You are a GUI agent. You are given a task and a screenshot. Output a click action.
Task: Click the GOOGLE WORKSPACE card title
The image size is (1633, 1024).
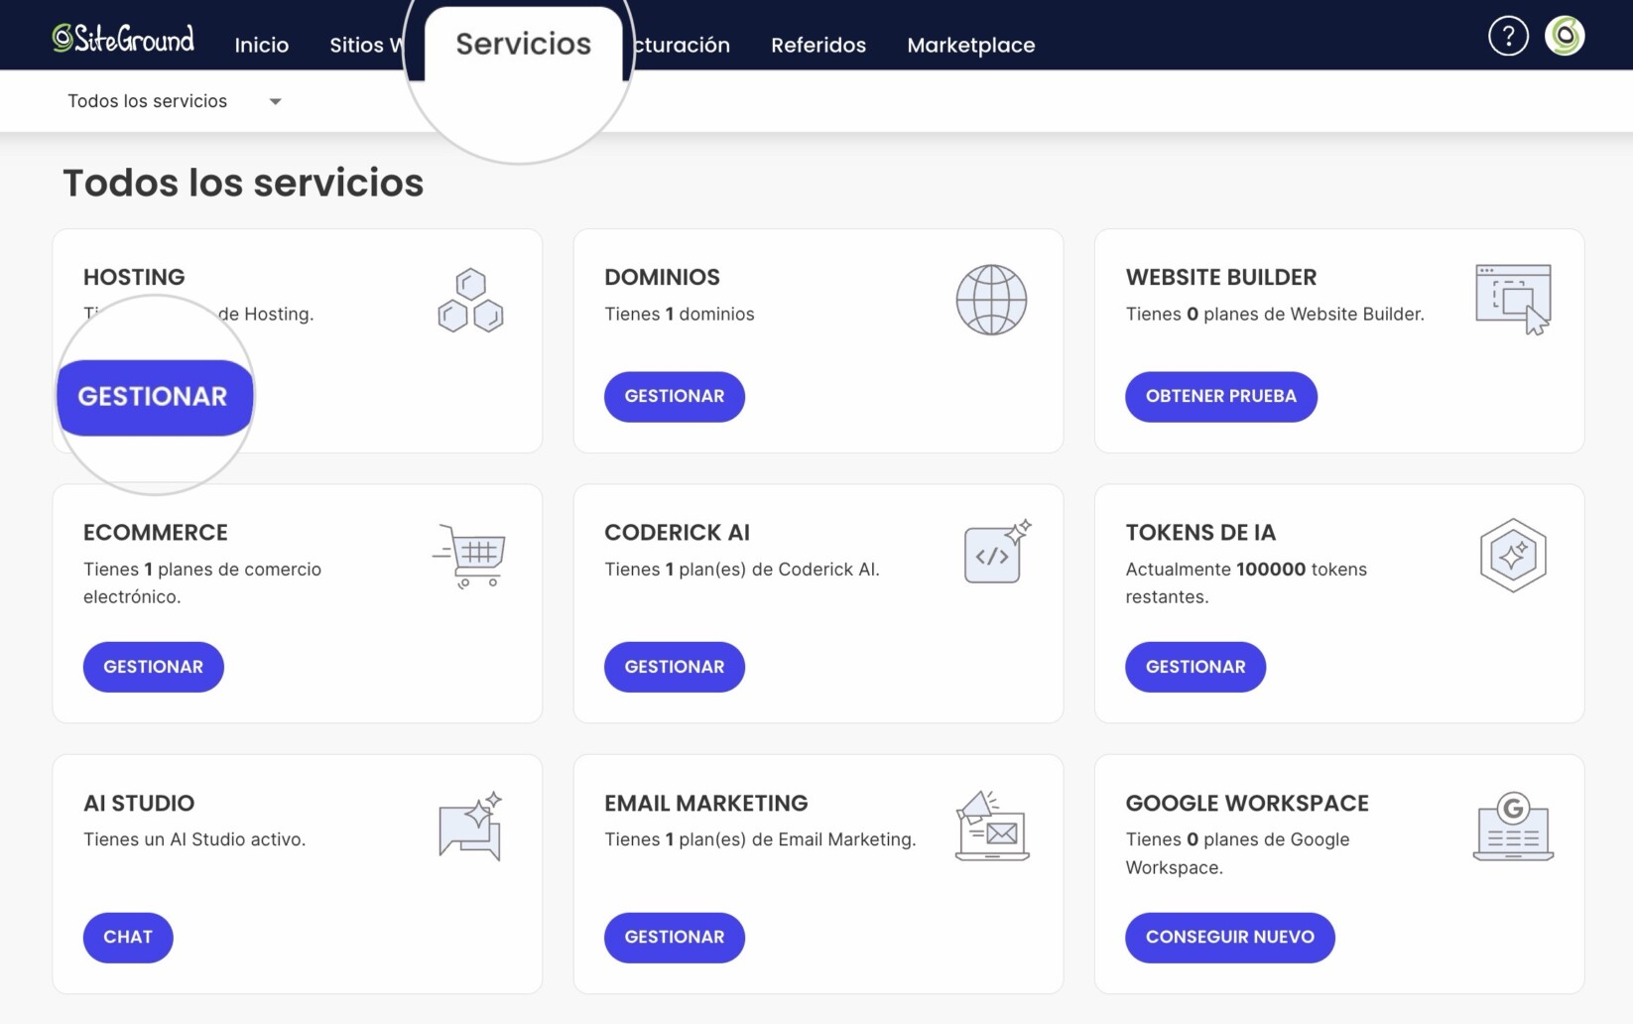pyautogui.click(x=1247, y=803)
